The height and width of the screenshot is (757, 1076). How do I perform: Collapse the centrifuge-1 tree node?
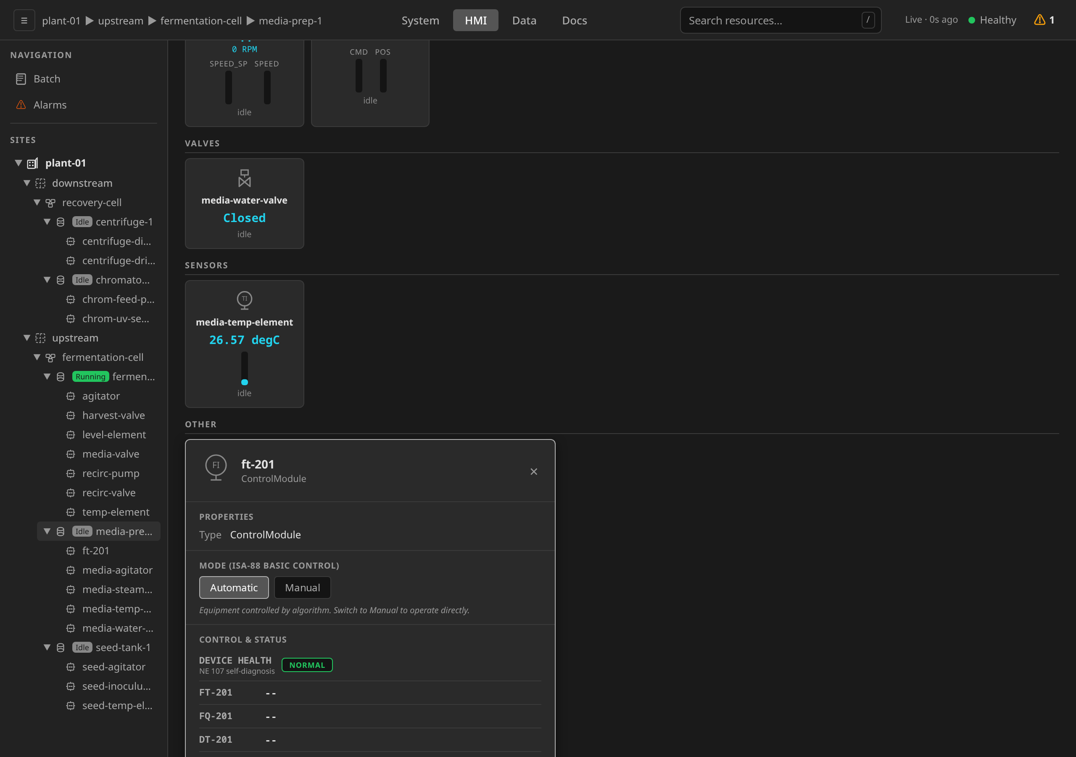[47, 222]
